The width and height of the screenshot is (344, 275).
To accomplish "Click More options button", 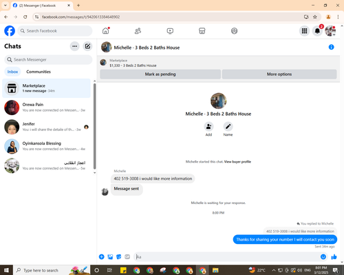I will [279, 74].
